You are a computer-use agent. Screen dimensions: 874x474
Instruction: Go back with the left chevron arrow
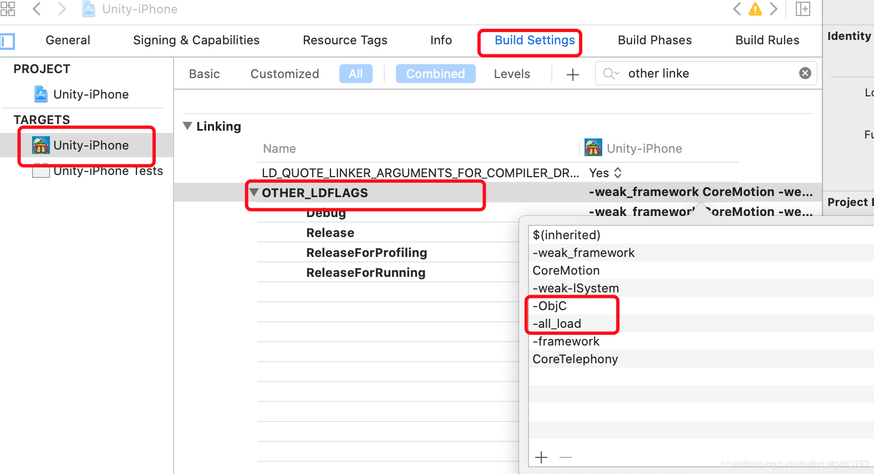coord(37,9)
